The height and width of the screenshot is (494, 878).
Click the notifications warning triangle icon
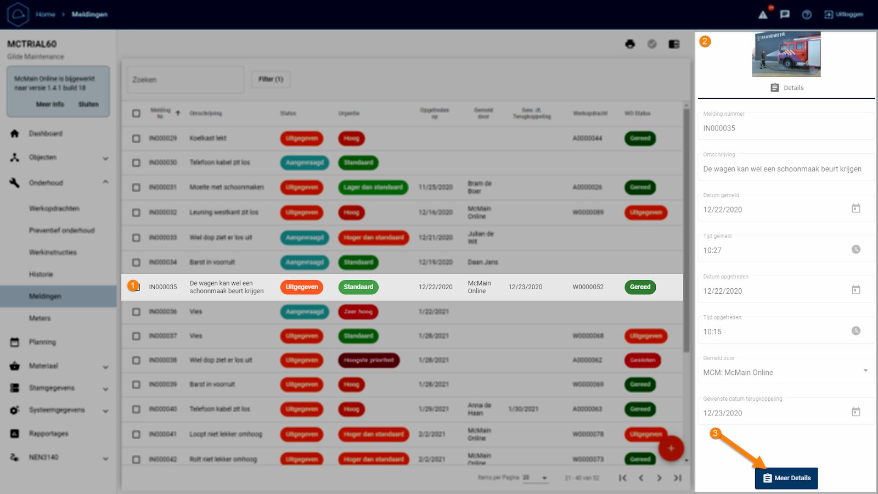tap(763, 14)
